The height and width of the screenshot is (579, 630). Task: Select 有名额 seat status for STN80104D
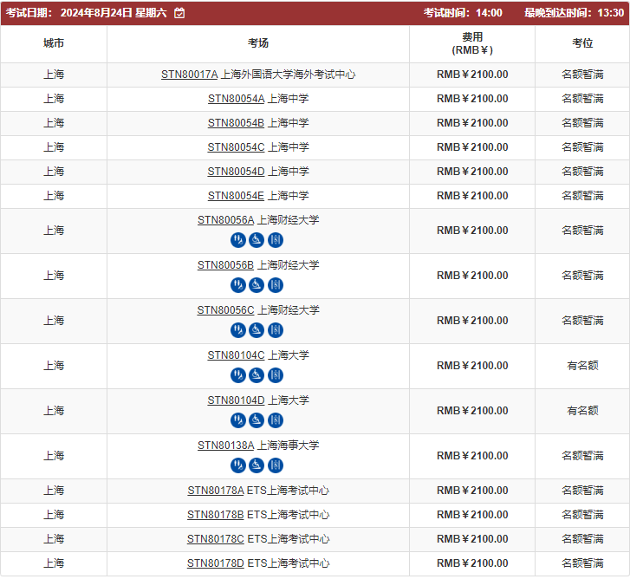pyautogui.click(x=582, y=411)
